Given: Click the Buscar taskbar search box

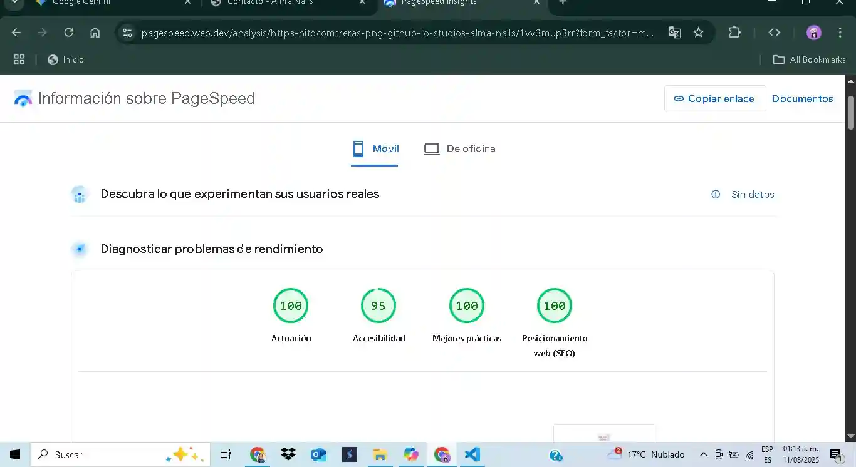Looking at the screenshot, I should coord(120,455).
